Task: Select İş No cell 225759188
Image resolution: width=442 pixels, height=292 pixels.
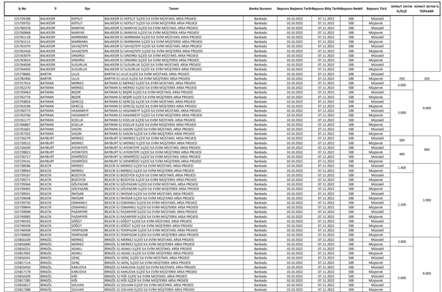Action: (x=22, y=19)
